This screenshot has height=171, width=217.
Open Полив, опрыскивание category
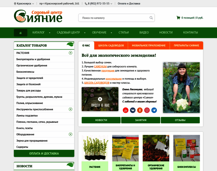[44, 103]
